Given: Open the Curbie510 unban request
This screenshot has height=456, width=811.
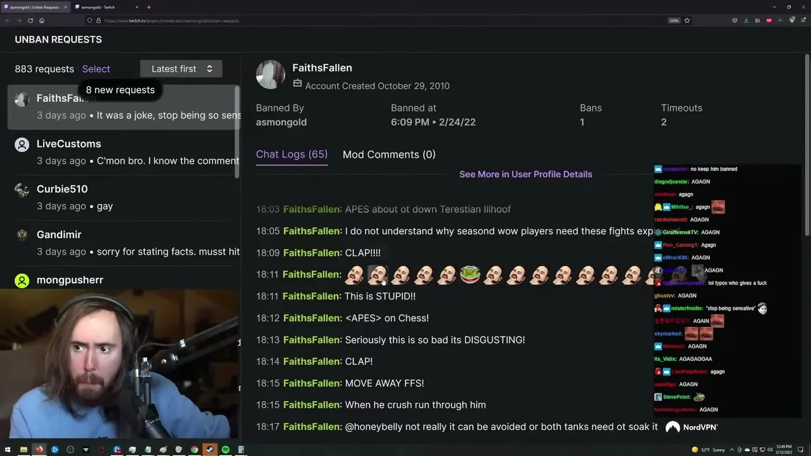Looking at the screenshot, I should [124, 197].
